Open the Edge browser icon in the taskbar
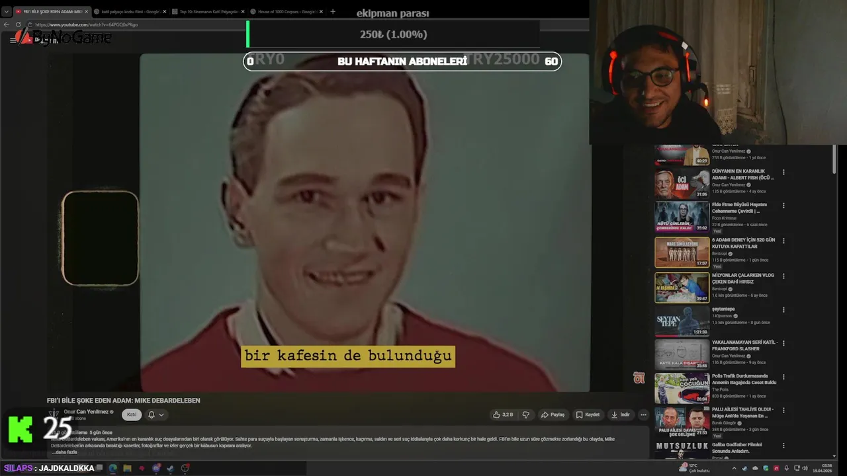Screen dimensions: 847x476 (x=112, y=468)
